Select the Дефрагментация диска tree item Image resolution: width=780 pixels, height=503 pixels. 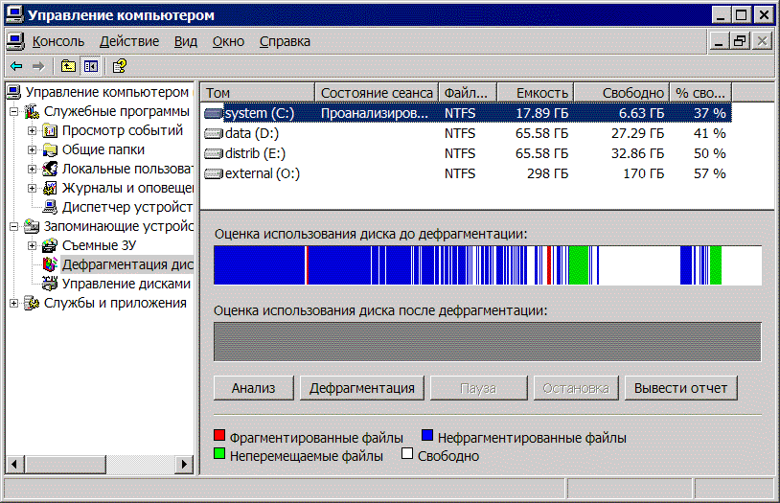tap(127, 264)
